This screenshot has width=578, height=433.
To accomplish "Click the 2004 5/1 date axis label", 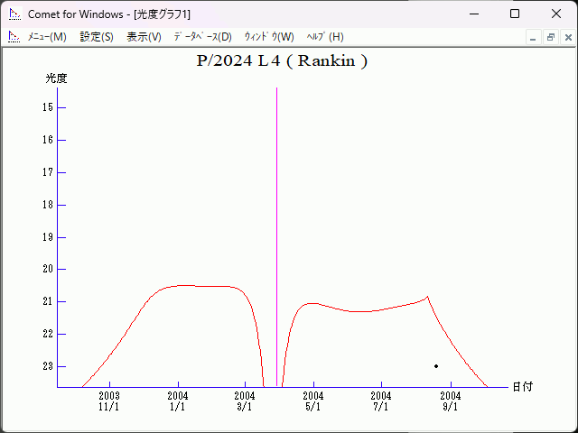I will 313,401.
